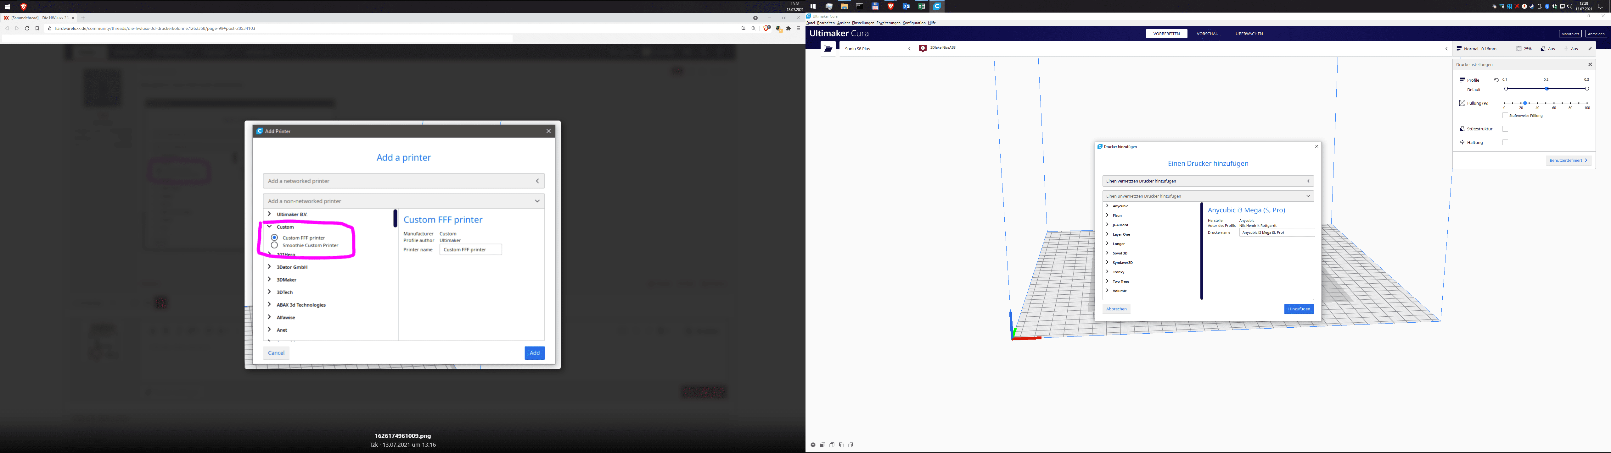1611x453 pixels.
Task: Open Excel from the Windows taskbar
Action: click(x=921, y=6)
